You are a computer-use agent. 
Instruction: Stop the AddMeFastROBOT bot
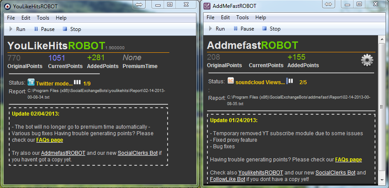tap(271, 29)
